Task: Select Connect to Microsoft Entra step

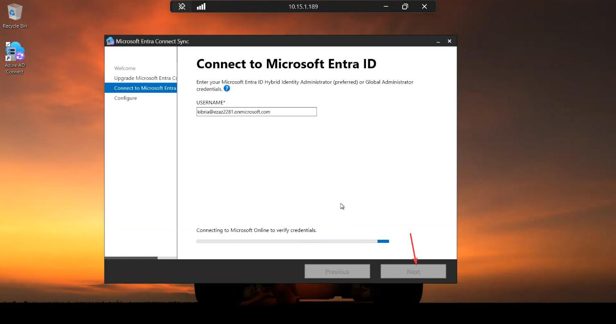Action: click(x=141, y=88)
